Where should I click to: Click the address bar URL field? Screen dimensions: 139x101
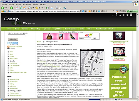44,11
